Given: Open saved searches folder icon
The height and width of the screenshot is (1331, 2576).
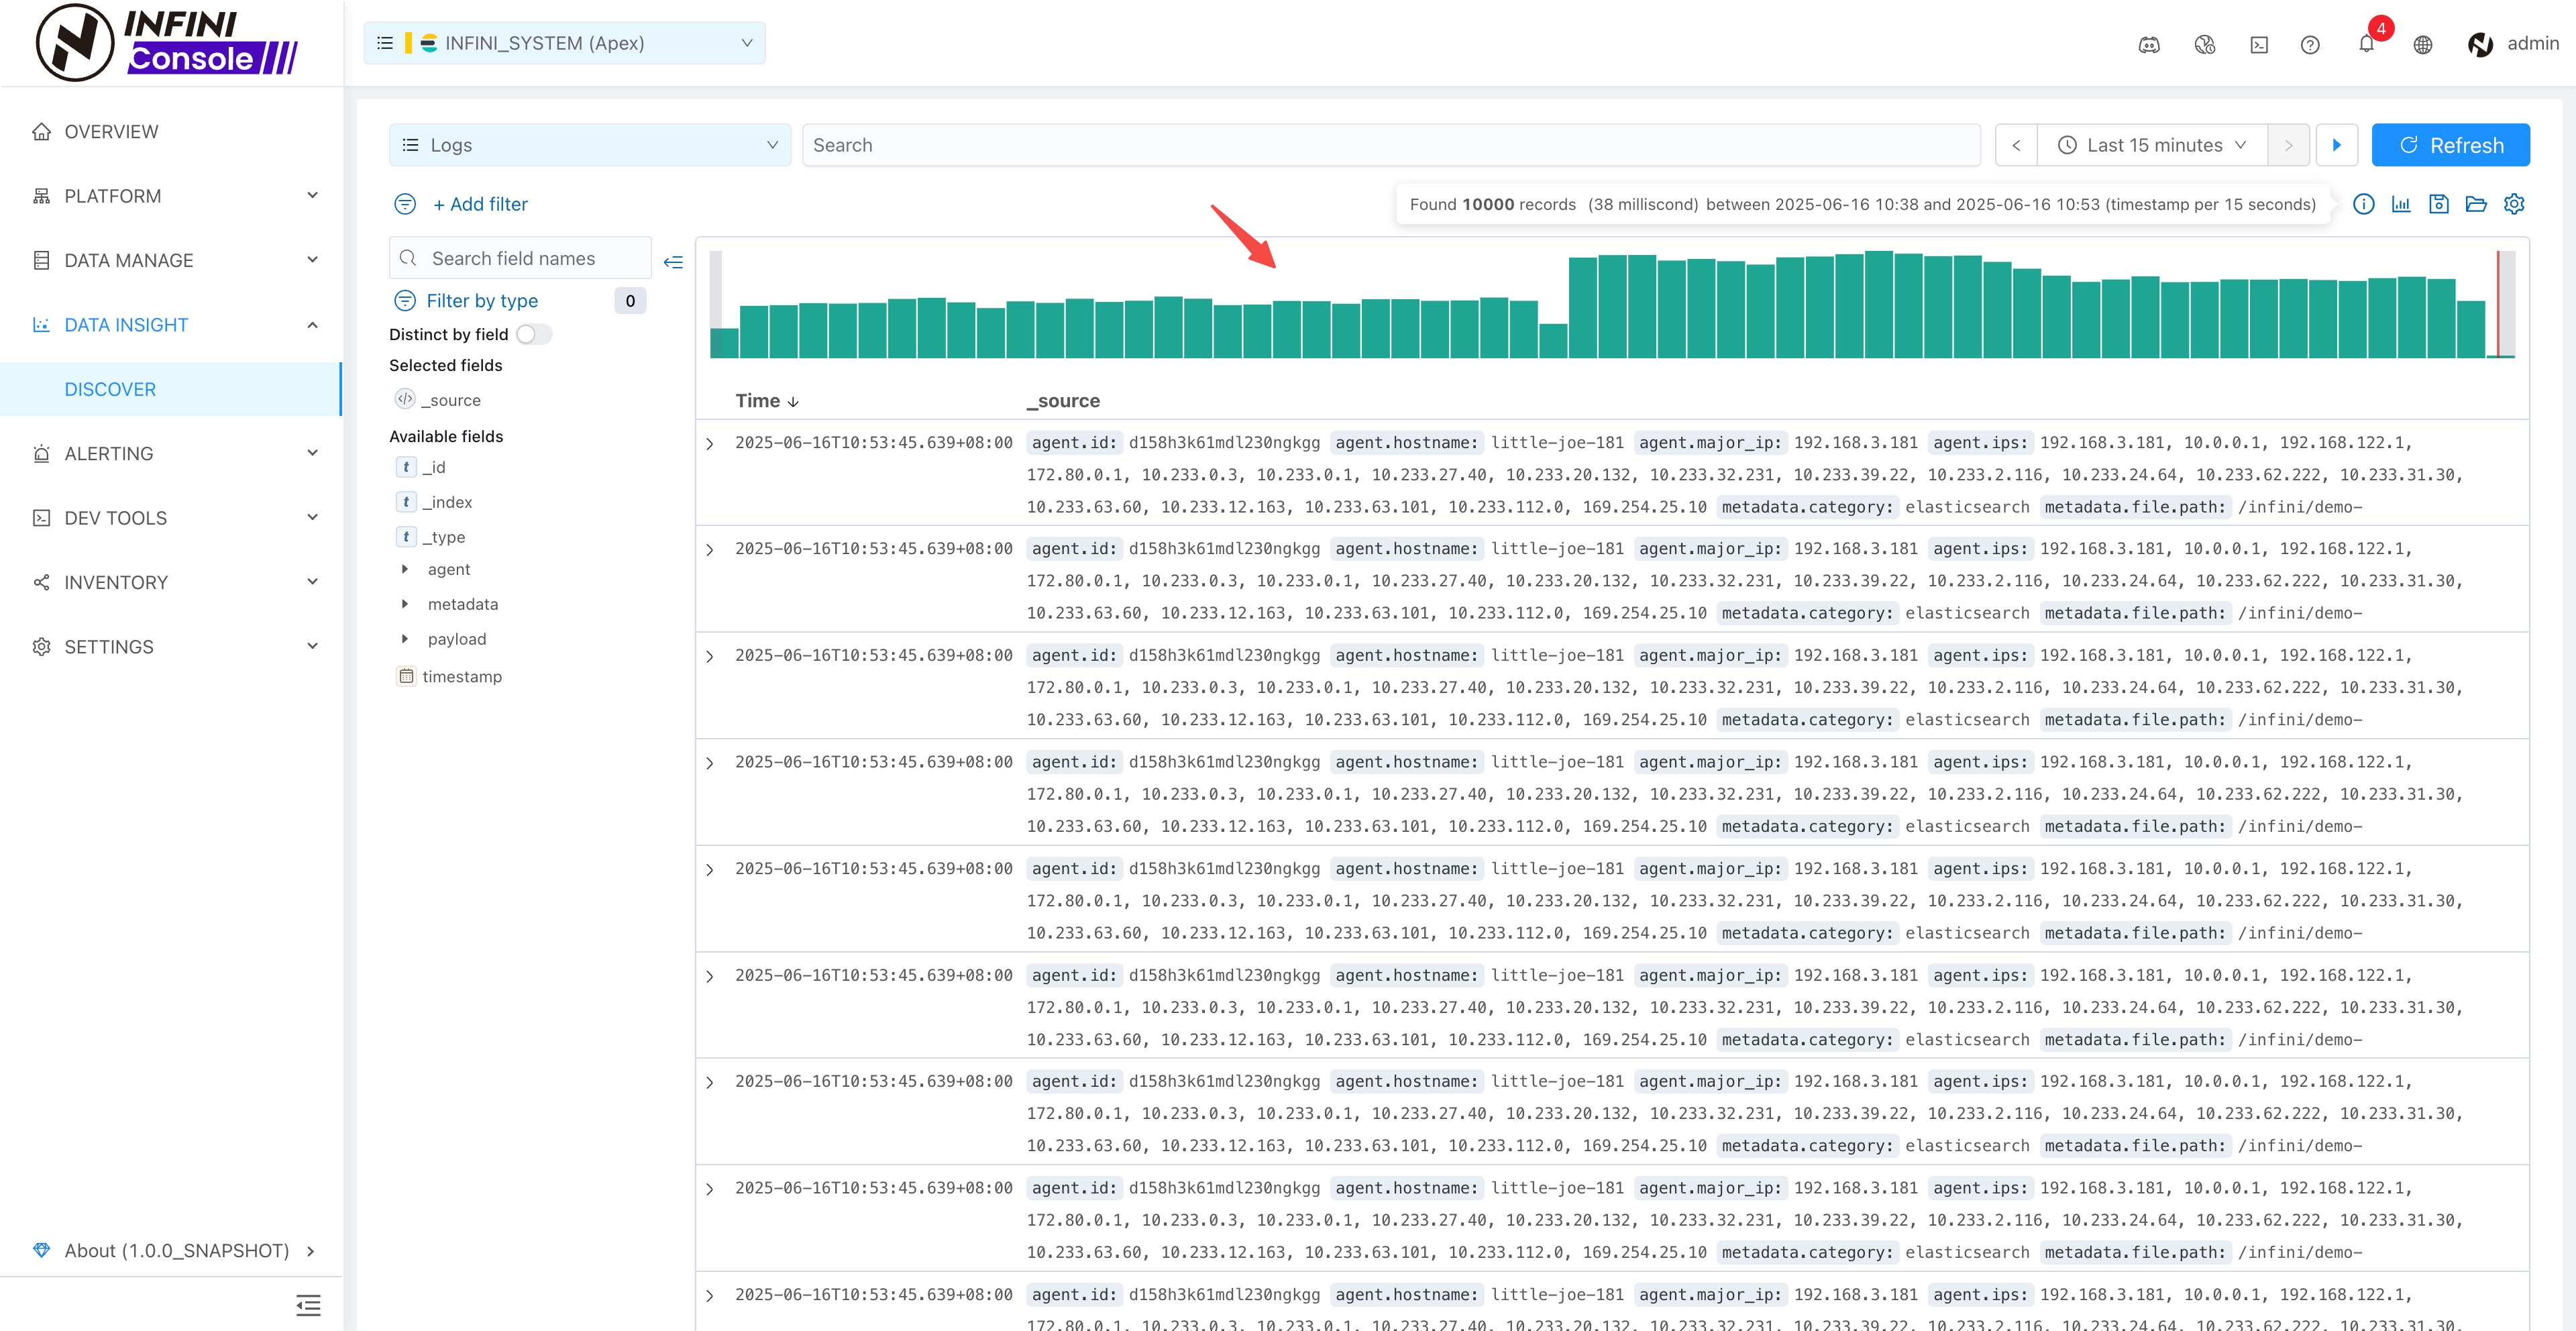Looking at the screenshot, I should point(2476,204).
